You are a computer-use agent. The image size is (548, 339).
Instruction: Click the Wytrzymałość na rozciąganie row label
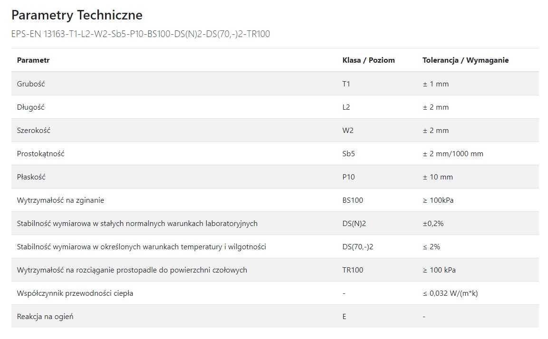pos(132,270)
